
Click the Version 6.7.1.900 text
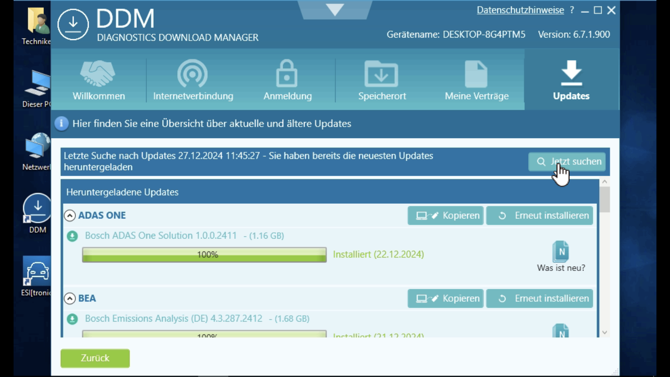[574, 35]
